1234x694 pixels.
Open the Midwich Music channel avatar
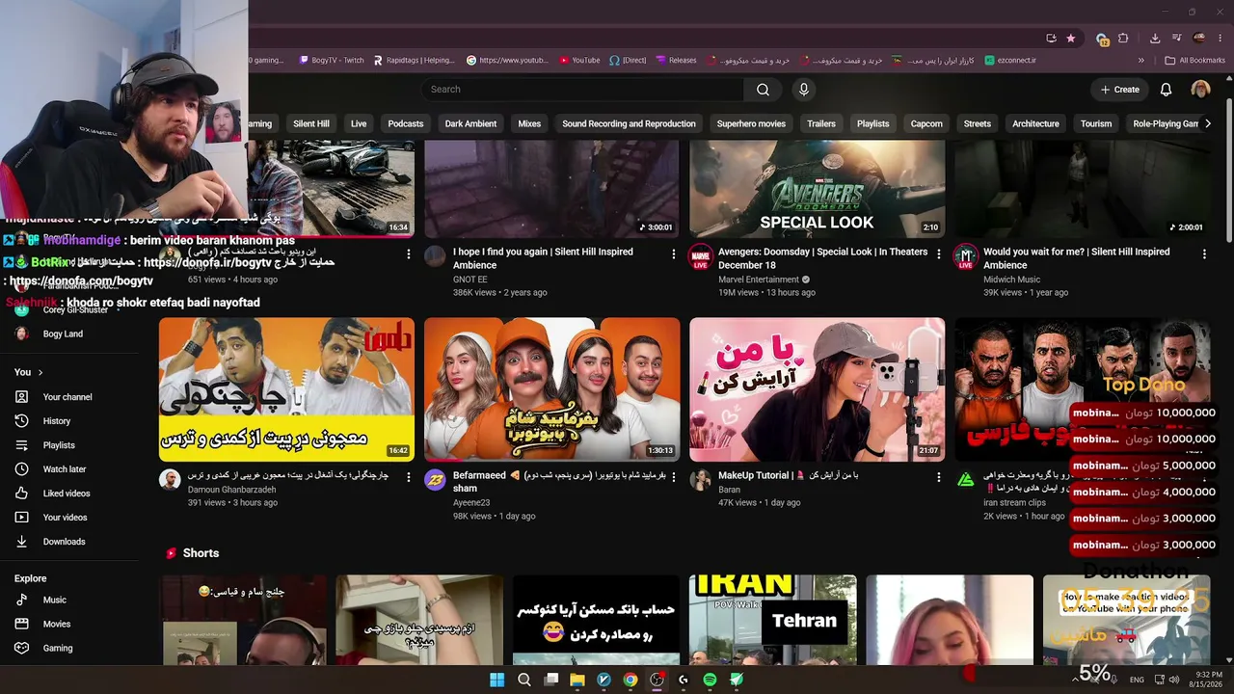click(965, 257)
